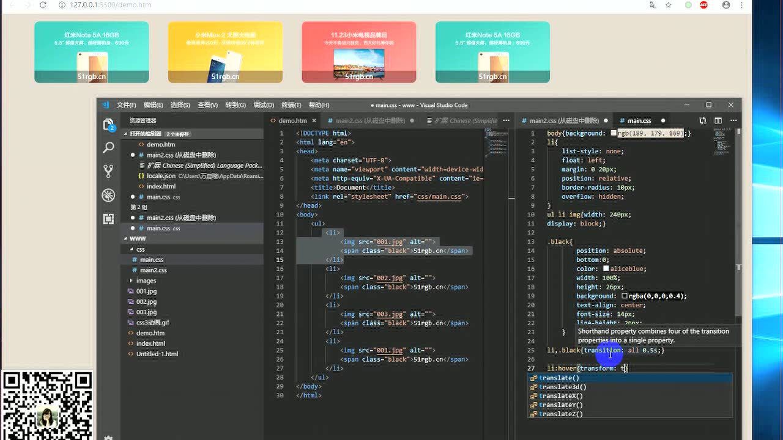Open index.html in open editors list
This screenshot has width=783, height=440.
pyautogui.click(x=192, y=186)
